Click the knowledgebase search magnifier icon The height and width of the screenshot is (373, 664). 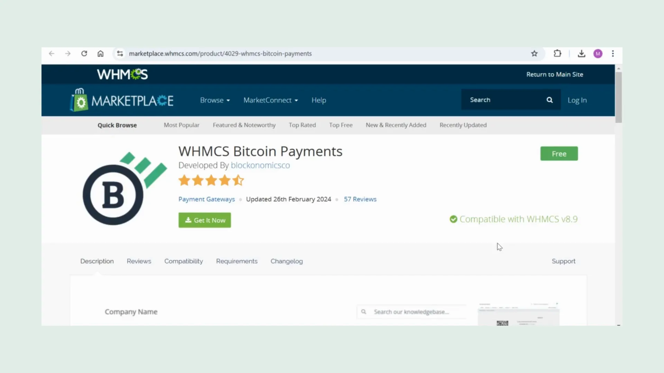tap(363, 312)
